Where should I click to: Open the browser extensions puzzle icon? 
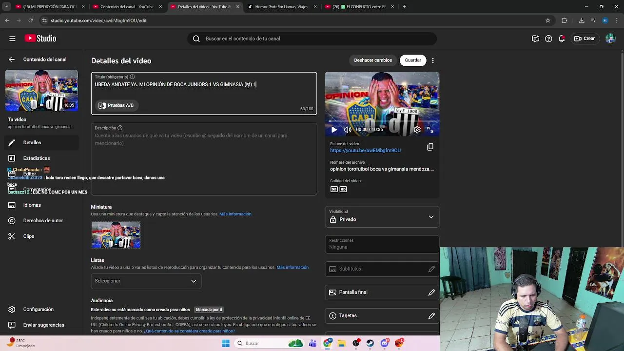click(565, 20)
